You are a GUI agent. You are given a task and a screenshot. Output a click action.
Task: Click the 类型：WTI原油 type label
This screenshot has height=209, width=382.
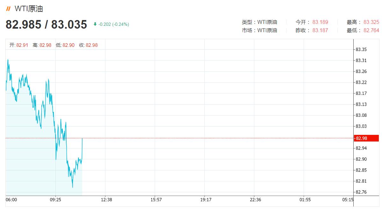coord(259,22)
